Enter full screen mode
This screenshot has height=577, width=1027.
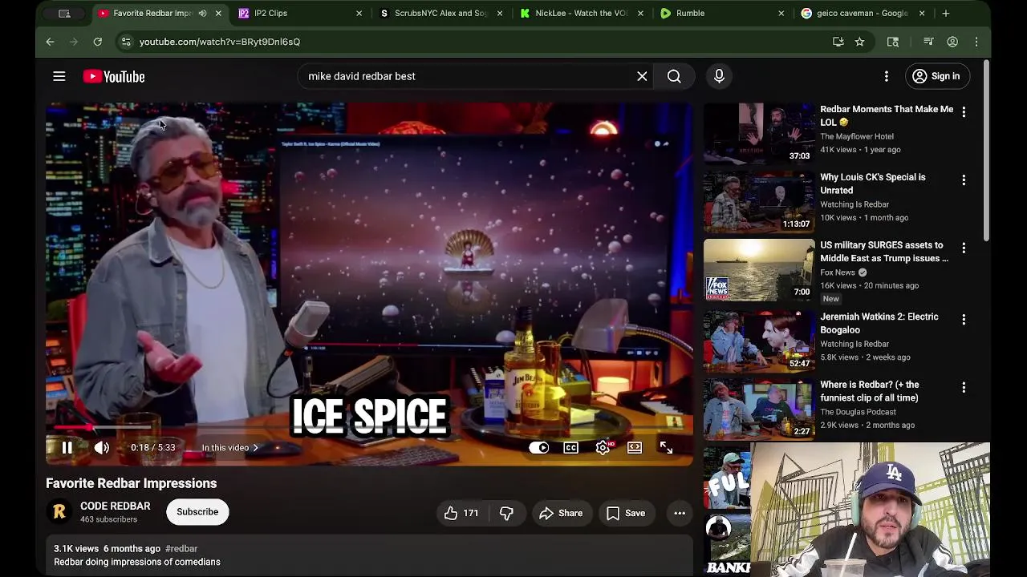coord(666,448)
